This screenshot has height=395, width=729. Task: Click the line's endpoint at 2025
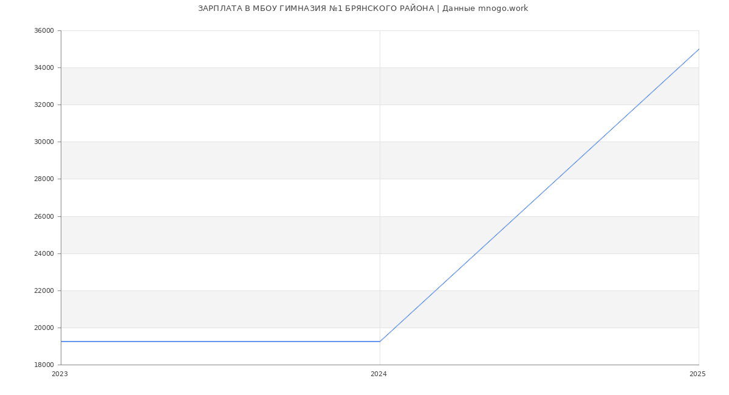[699, 49]
